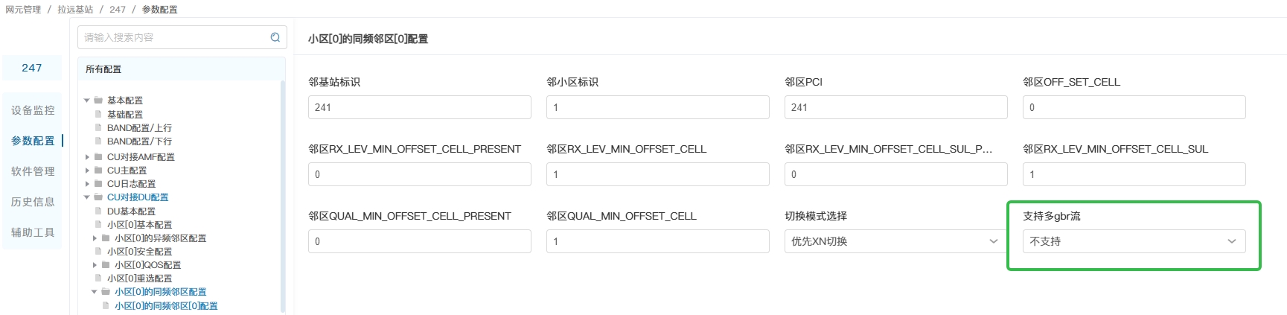Click the folder icon beside CU主配置
The width and height of the screenshot is (1287, 315).
[98, 171]
